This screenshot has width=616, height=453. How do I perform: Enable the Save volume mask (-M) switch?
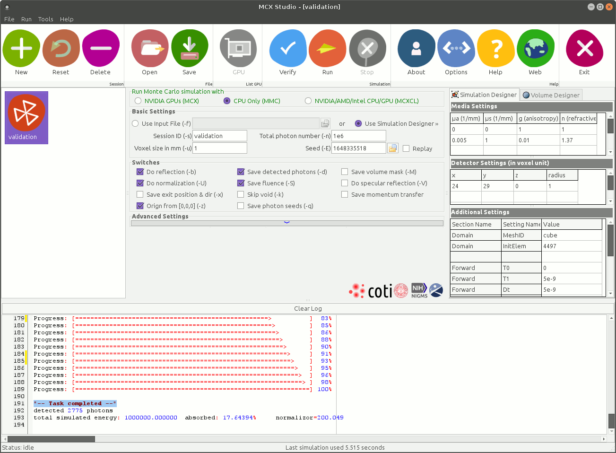345,172
